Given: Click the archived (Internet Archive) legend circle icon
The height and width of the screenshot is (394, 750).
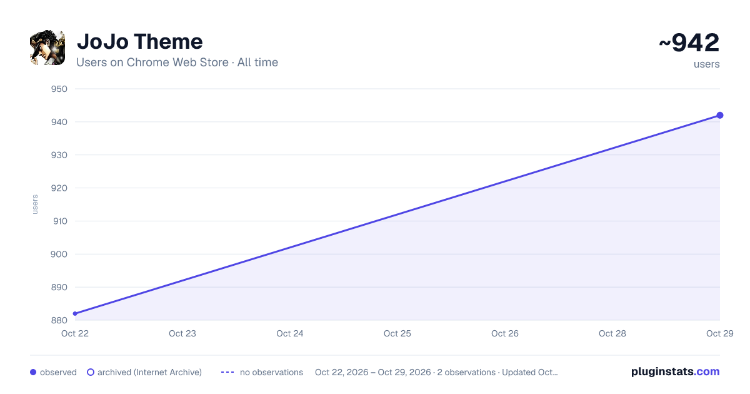Looking at the screenshot, I should point(91,372).
